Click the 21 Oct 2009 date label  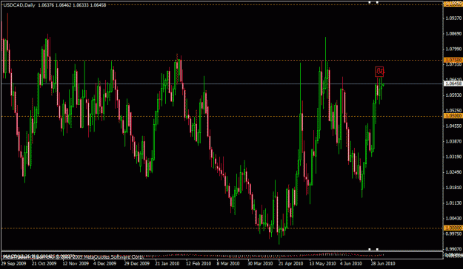(44, 263)
